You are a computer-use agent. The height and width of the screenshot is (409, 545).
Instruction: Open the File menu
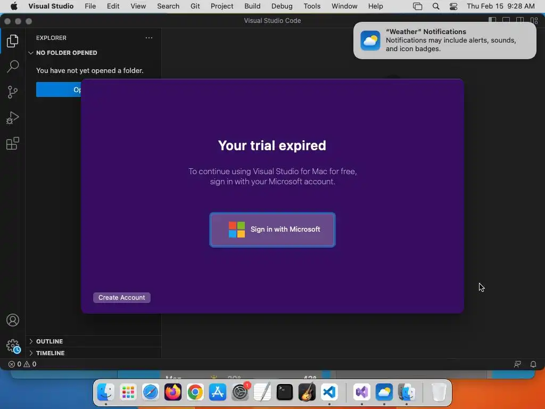[x=90, y=6]
